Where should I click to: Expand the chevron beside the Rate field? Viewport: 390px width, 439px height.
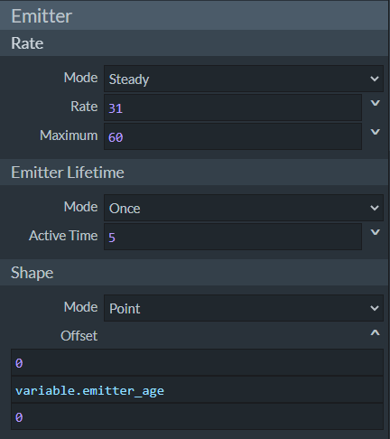375,103
